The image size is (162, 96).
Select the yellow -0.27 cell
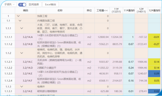pyautogui.click(x=154, y=44)
